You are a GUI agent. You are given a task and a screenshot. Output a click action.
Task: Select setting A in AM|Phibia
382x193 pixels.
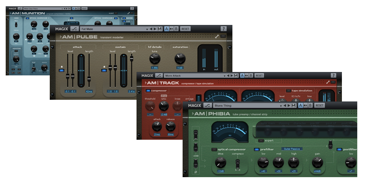click(x=301, y=105)
